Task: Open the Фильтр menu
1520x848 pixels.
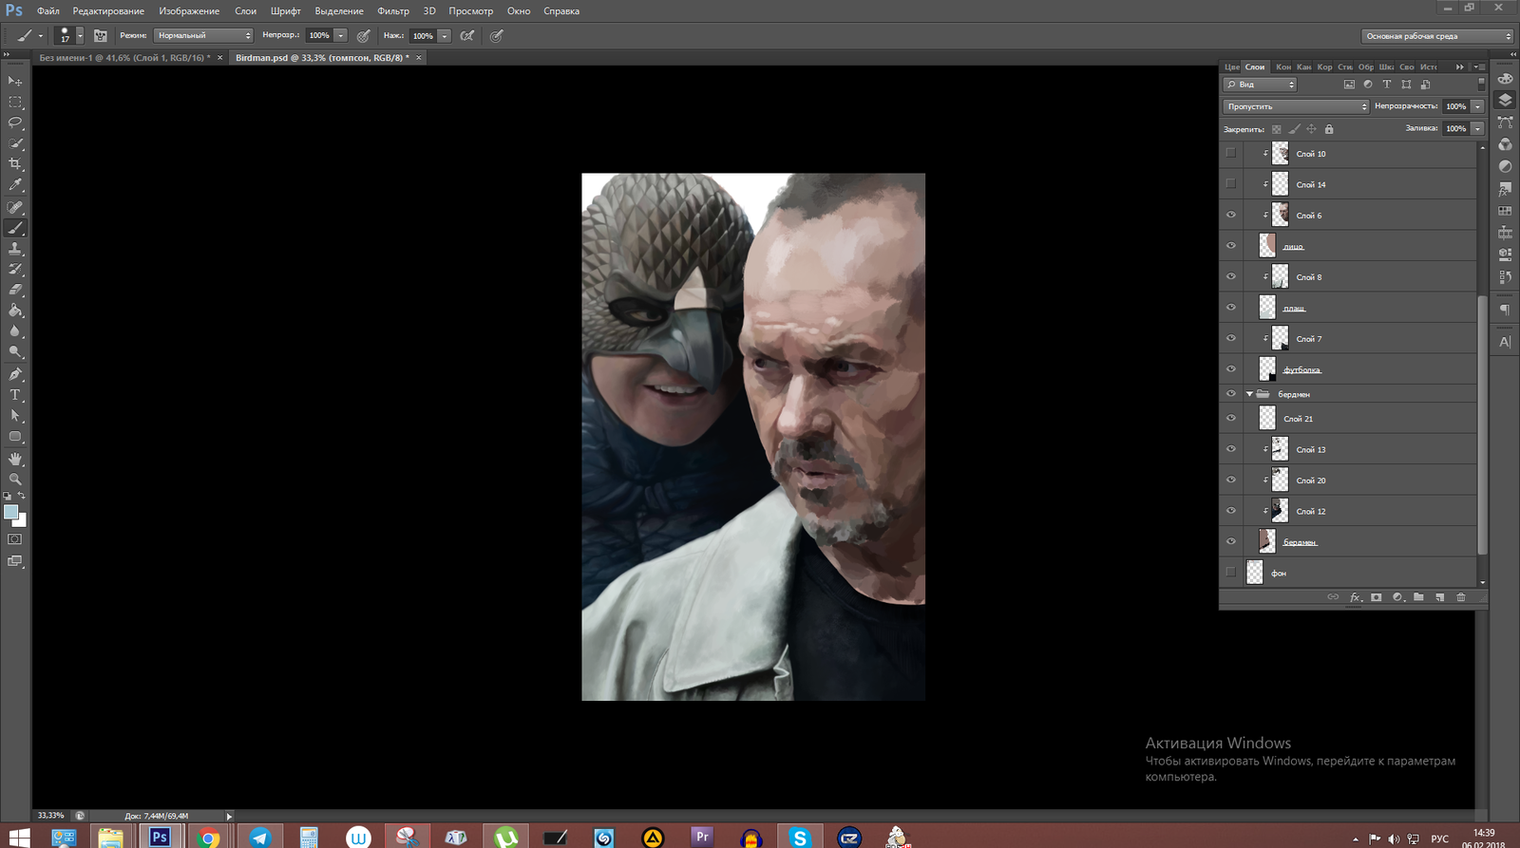Action: tap(393, 11)
